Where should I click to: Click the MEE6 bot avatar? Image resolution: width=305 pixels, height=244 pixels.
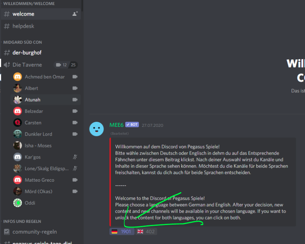[96, 129]
